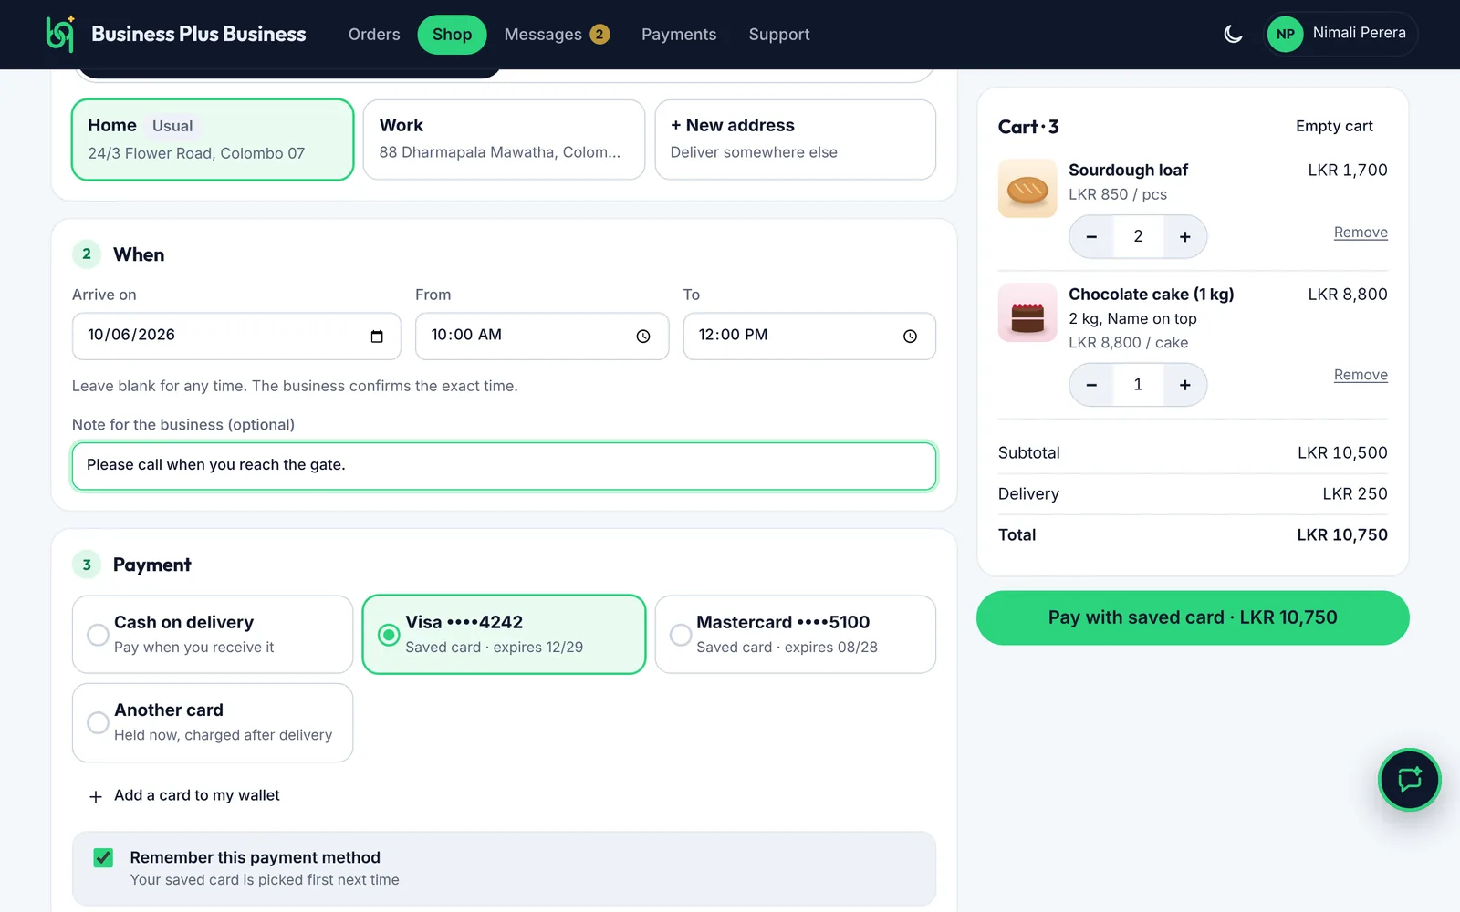Screen dimensions: 1460x912
Task: Click Pay with saved card button
Action: point(1193,617)
